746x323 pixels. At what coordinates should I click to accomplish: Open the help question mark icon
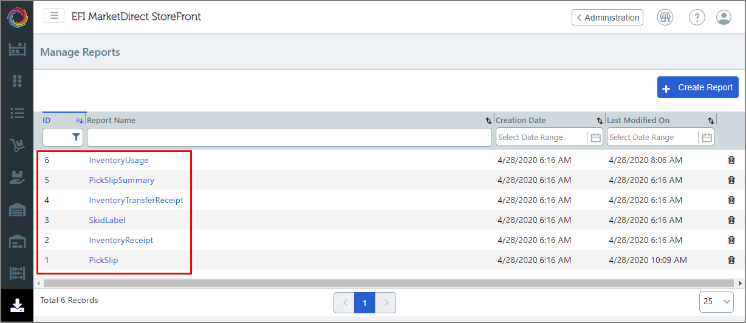(x=697, y=17)
